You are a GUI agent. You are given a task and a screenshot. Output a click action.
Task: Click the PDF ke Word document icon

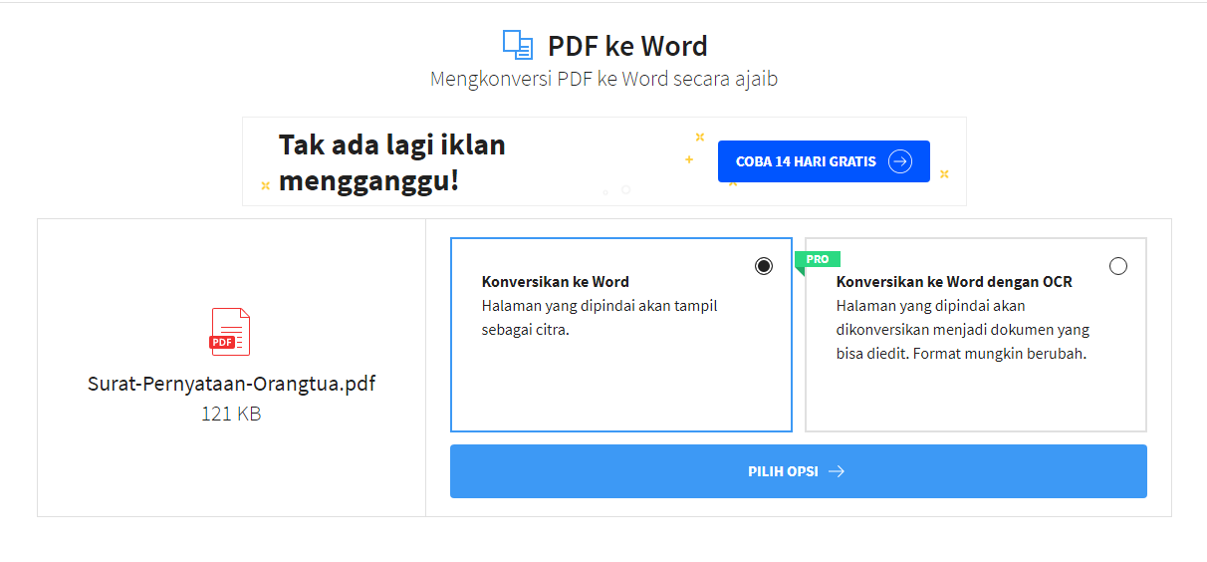(x=518, y=45)
